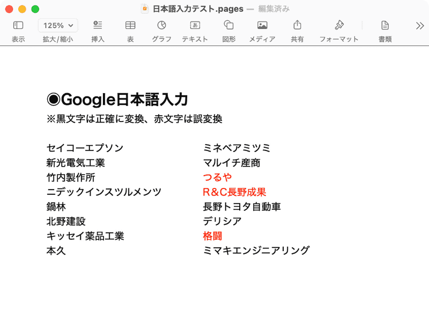The height and width of the screenshot is (325, 429).
Task: Click the text ミマキエンジニアリング
Action: click(256, 251)
